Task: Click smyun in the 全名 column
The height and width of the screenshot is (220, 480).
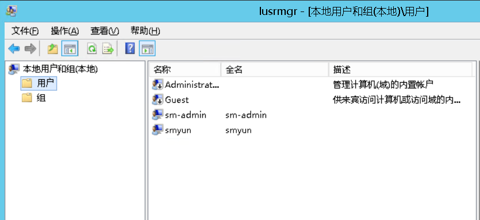Action: coord(239,130)
